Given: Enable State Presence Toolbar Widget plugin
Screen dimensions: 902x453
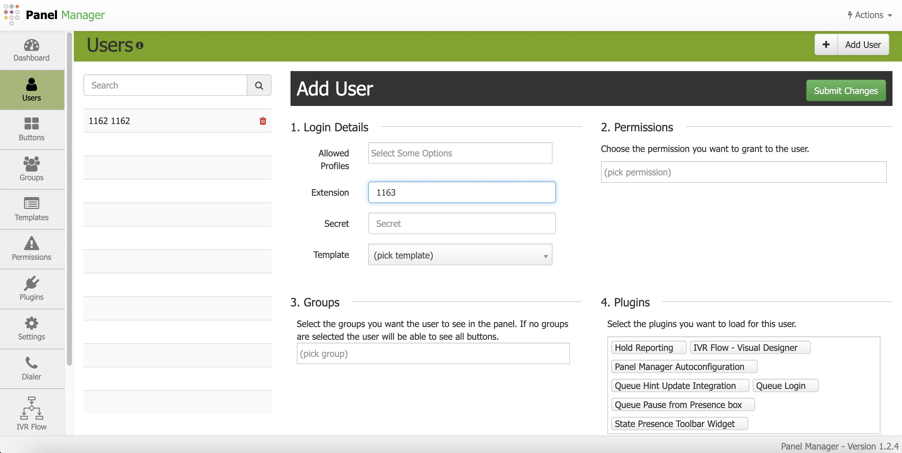Looking at the screenshot, I should point(679,423).
